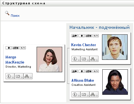Image resolution: width=134 pixels, height=104 pixels.
Task: Click the add-relationship chart icon on Margo's card
Action: click(x=16, y=48)
